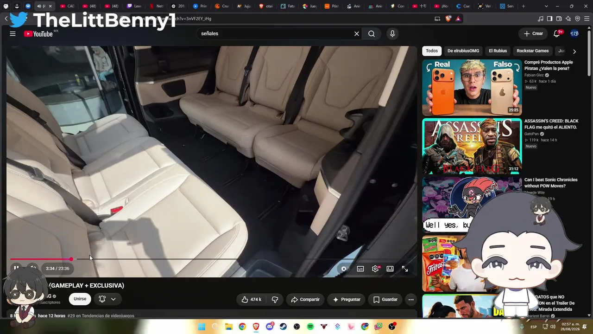
Task: Click the Preguntar button
Action: pos(347,300)
